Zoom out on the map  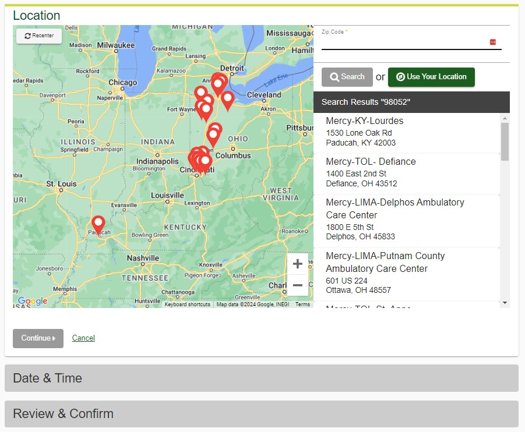297,285
